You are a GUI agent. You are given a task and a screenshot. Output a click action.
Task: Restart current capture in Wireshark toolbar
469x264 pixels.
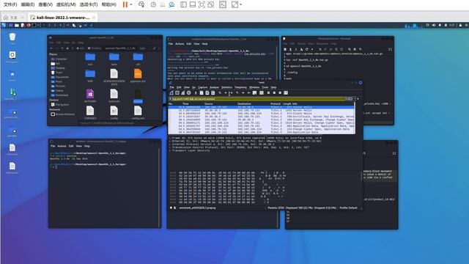pyautogui.click(x=182, y=93)
